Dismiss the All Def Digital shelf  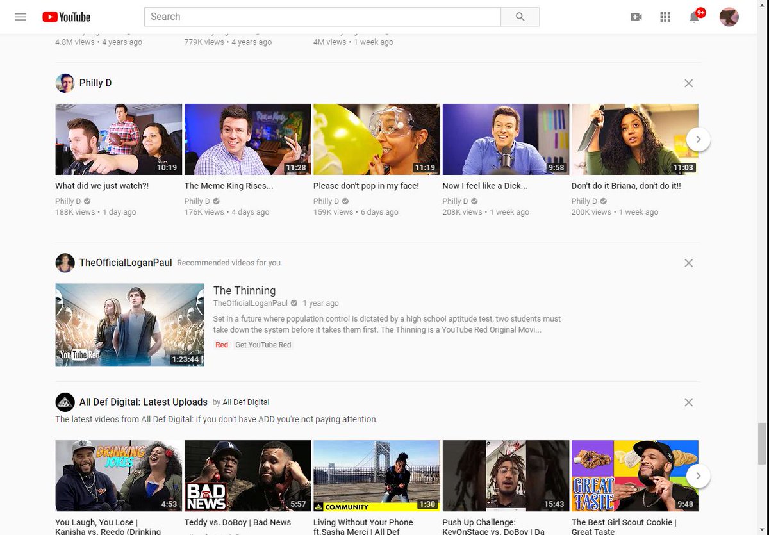click(x=688, y=402)
